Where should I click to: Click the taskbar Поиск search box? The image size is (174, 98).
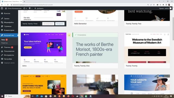point(17,96)
